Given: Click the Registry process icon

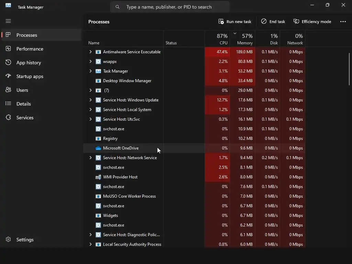Looking at the screenshot, I should (98, 139).
